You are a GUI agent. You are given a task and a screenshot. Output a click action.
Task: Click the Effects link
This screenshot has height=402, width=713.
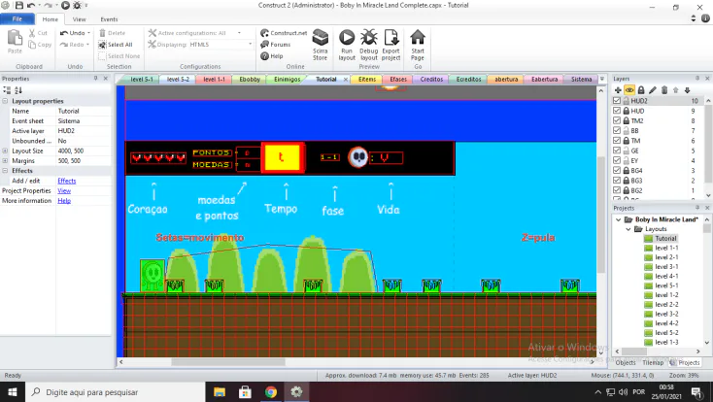point(67,181)
